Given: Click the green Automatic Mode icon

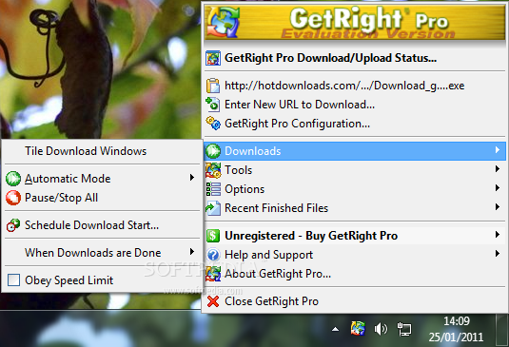Looking at the screenshot, I should (13, 179).
